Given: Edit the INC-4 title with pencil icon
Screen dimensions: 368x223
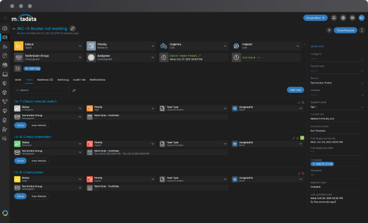Looking at the screenshot, I should pos(72,29).
